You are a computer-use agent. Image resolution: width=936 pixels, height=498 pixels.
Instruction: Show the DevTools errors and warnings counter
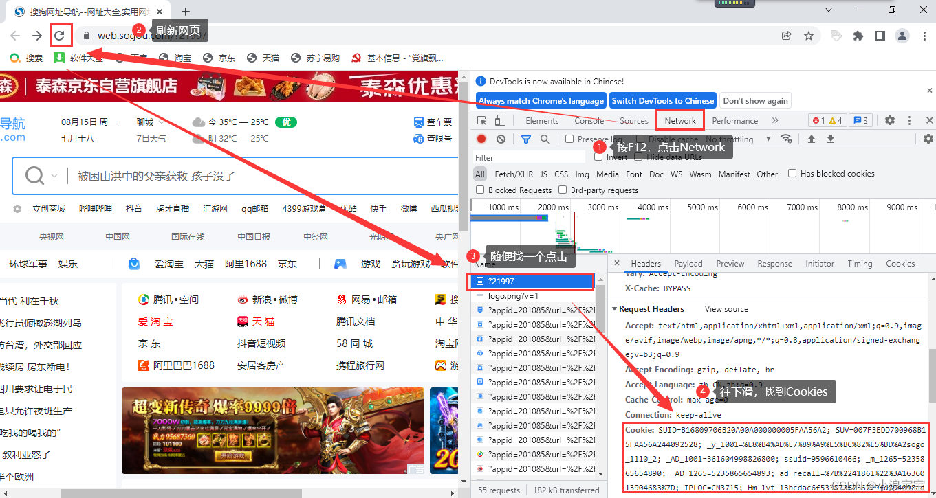pos(827,120)
